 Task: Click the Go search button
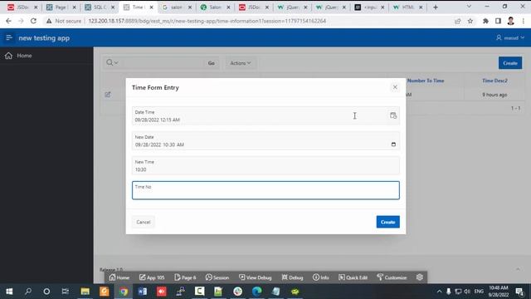click(x=212, y=63)
